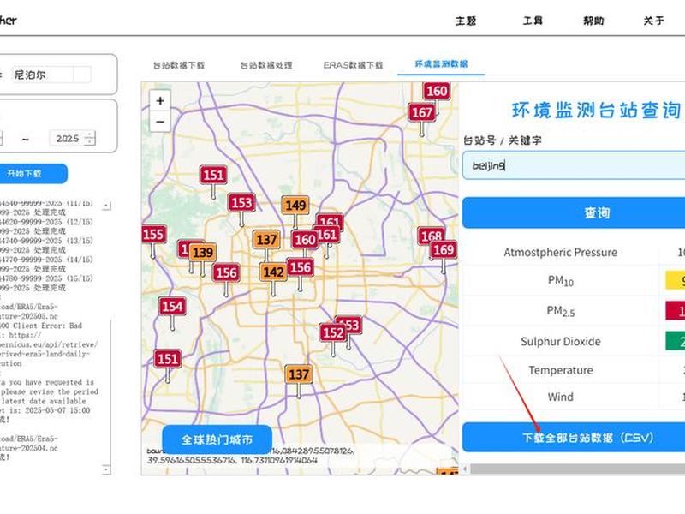Click the green Sulphur Dioxide value swatch
685x514 pixels.
coord(676,341)
